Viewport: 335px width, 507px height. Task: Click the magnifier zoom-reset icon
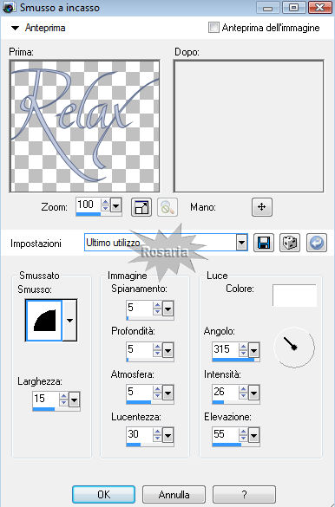[x=167, y=207]
